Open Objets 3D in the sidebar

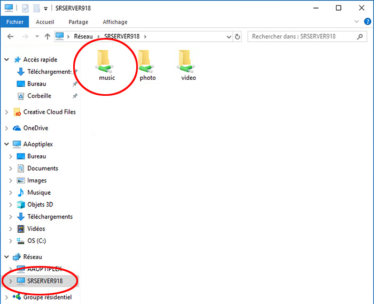(x=40, y=204)
